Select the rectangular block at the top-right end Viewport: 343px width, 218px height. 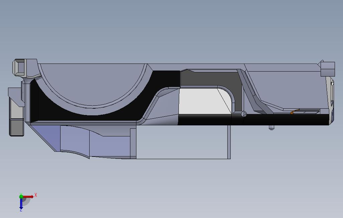click(328, 69)
